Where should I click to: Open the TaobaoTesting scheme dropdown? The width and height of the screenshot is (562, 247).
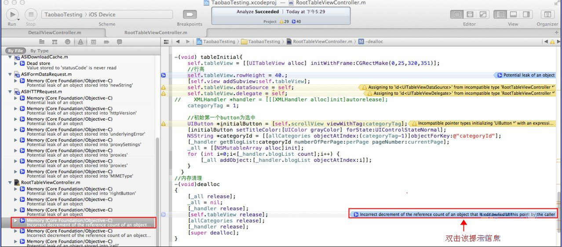pyautogui.click(x=64, y=14)
